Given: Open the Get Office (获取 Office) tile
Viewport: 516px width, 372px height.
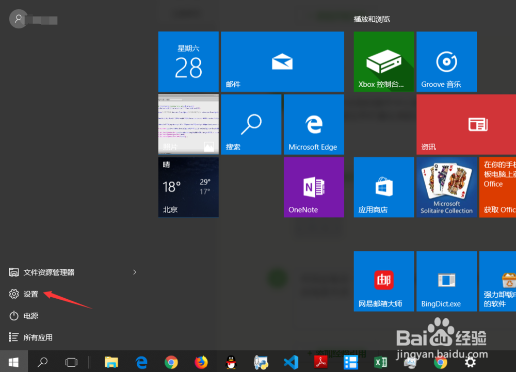Looking at the screenshot, I should (x=497, y=187).
